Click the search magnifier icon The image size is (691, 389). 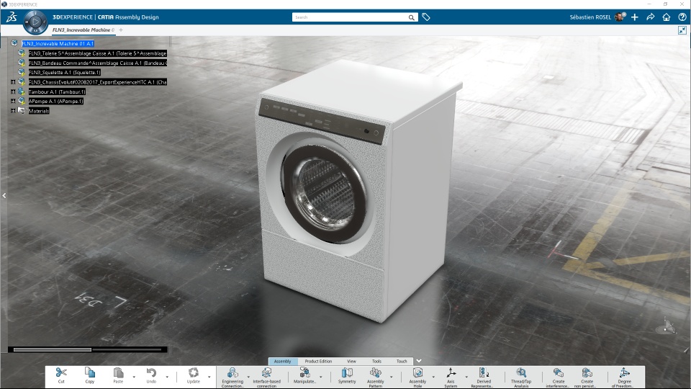411,17
